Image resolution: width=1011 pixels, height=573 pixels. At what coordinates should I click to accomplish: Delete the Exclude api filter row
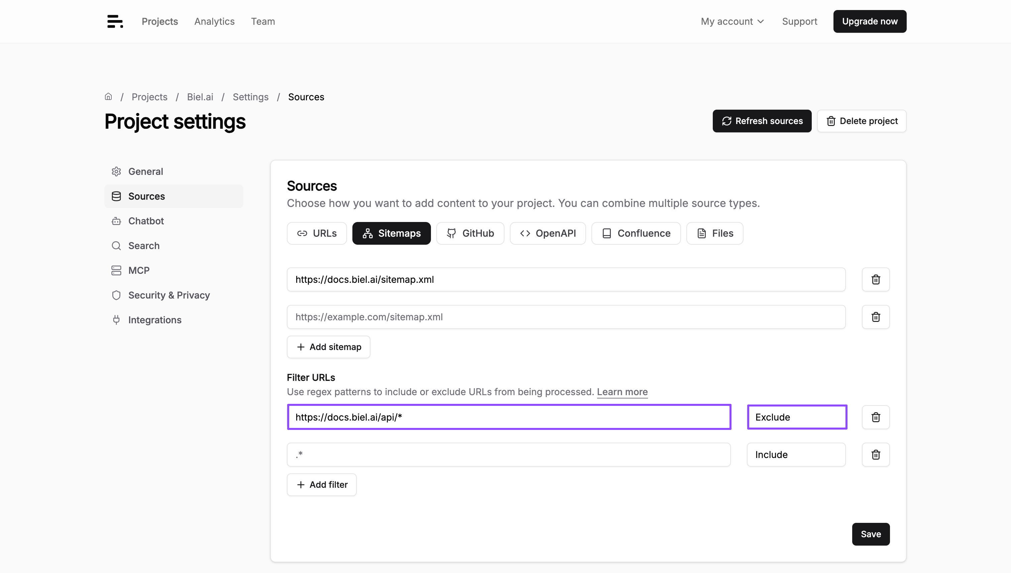tap(876, 417)
